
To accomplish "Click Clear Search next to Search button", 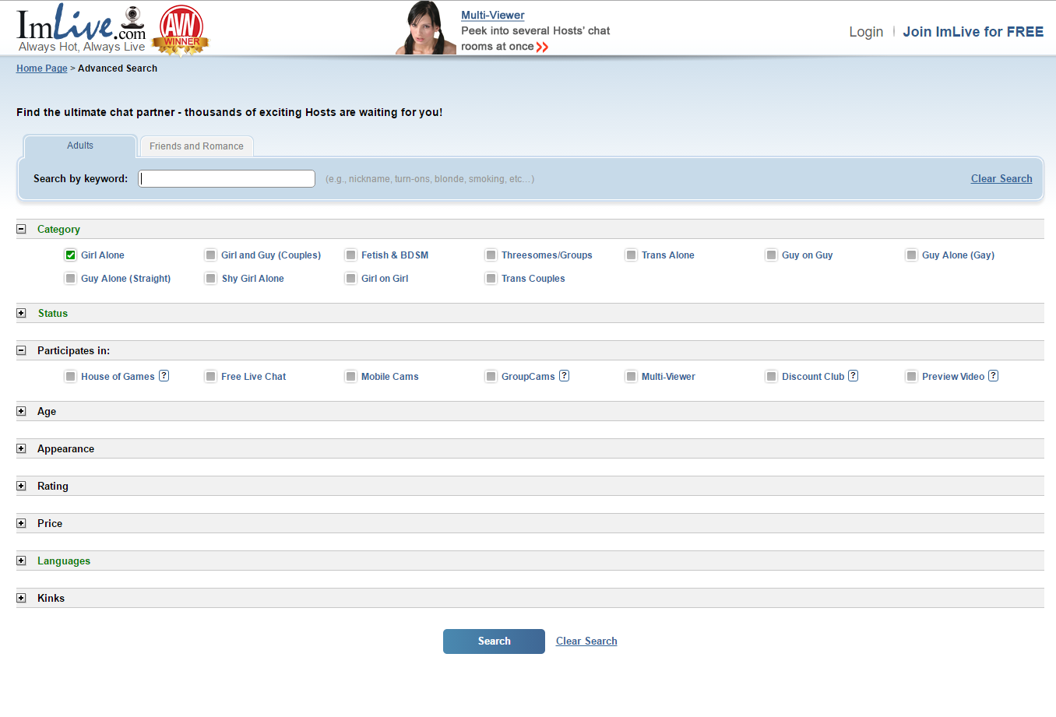I will 586,641.
